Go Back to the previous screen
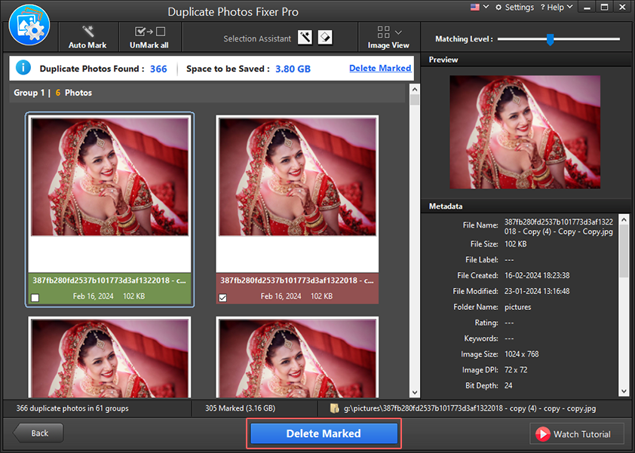Image resolution: width=635 pixels, height=453 pixels. (38, 433)
